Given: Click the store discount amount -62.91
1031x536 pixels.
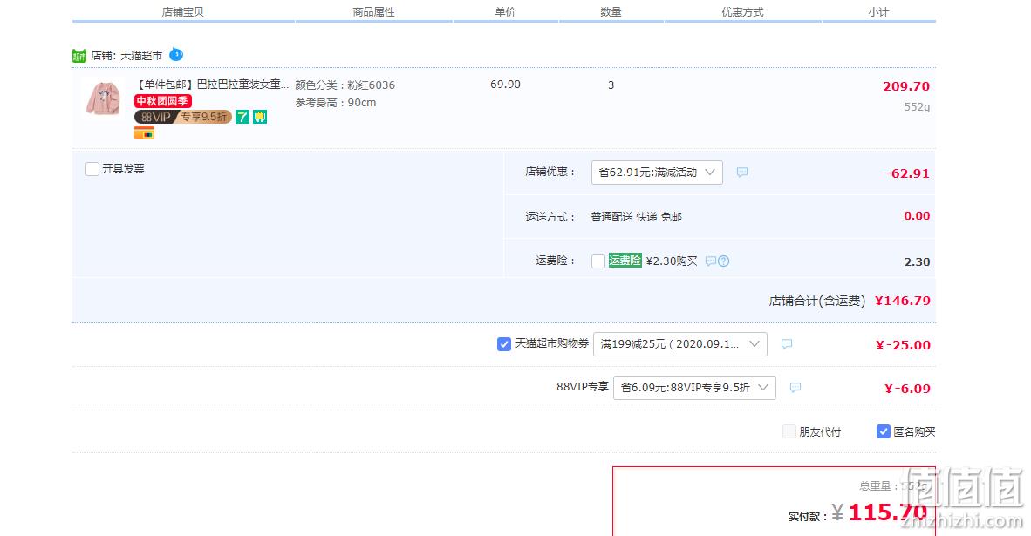Looking at the screenshot, I should coord(907,173).
